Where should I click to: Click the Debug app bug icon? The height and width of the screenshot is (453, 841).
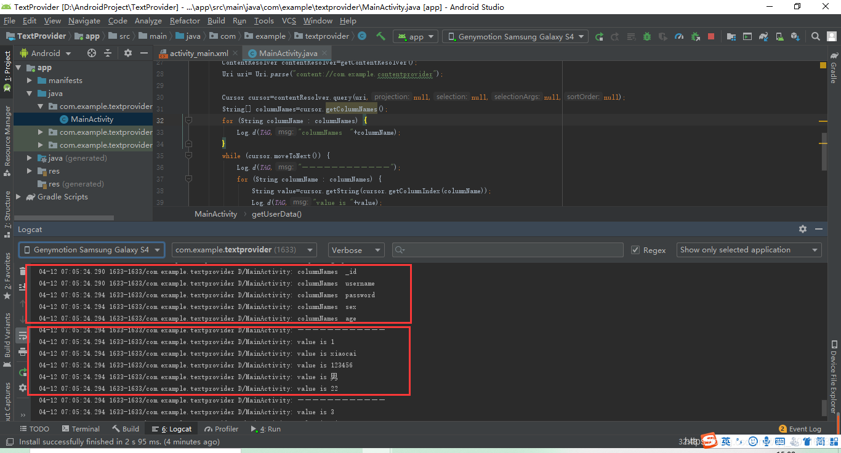[x=647, y=36]
